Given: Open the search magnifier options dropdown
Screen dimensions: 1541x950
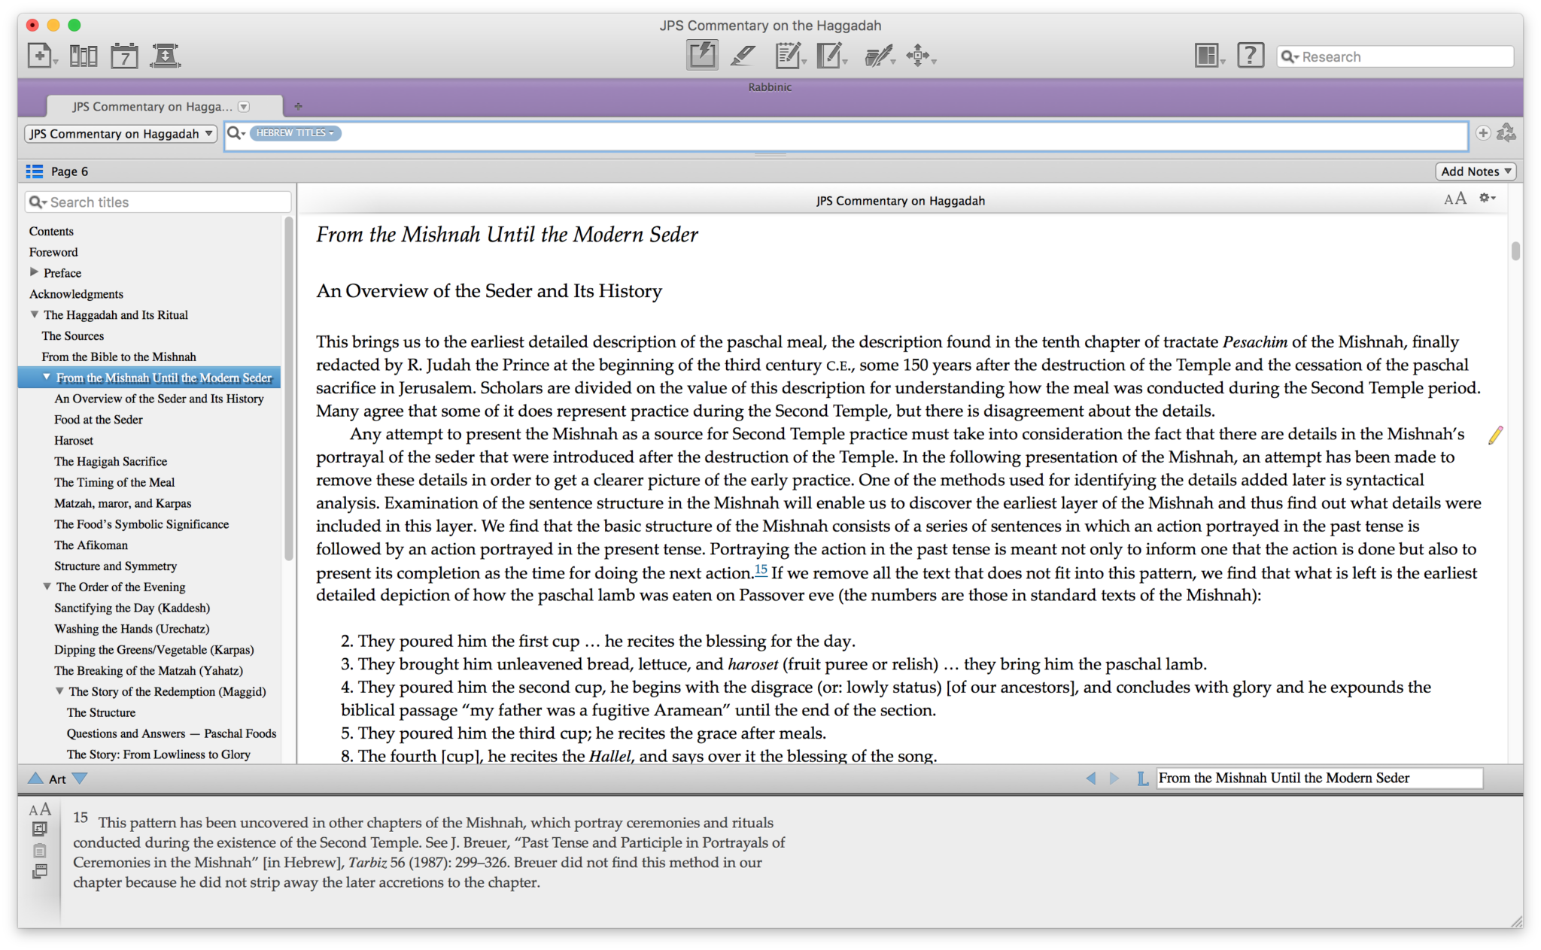Looking at the screenshot, I should coord(236,133).
